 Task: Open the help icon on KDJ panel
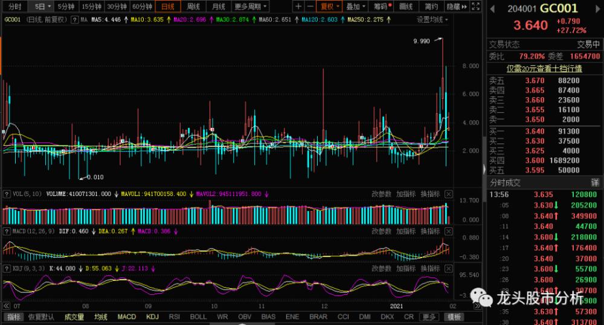pos(7,268)
